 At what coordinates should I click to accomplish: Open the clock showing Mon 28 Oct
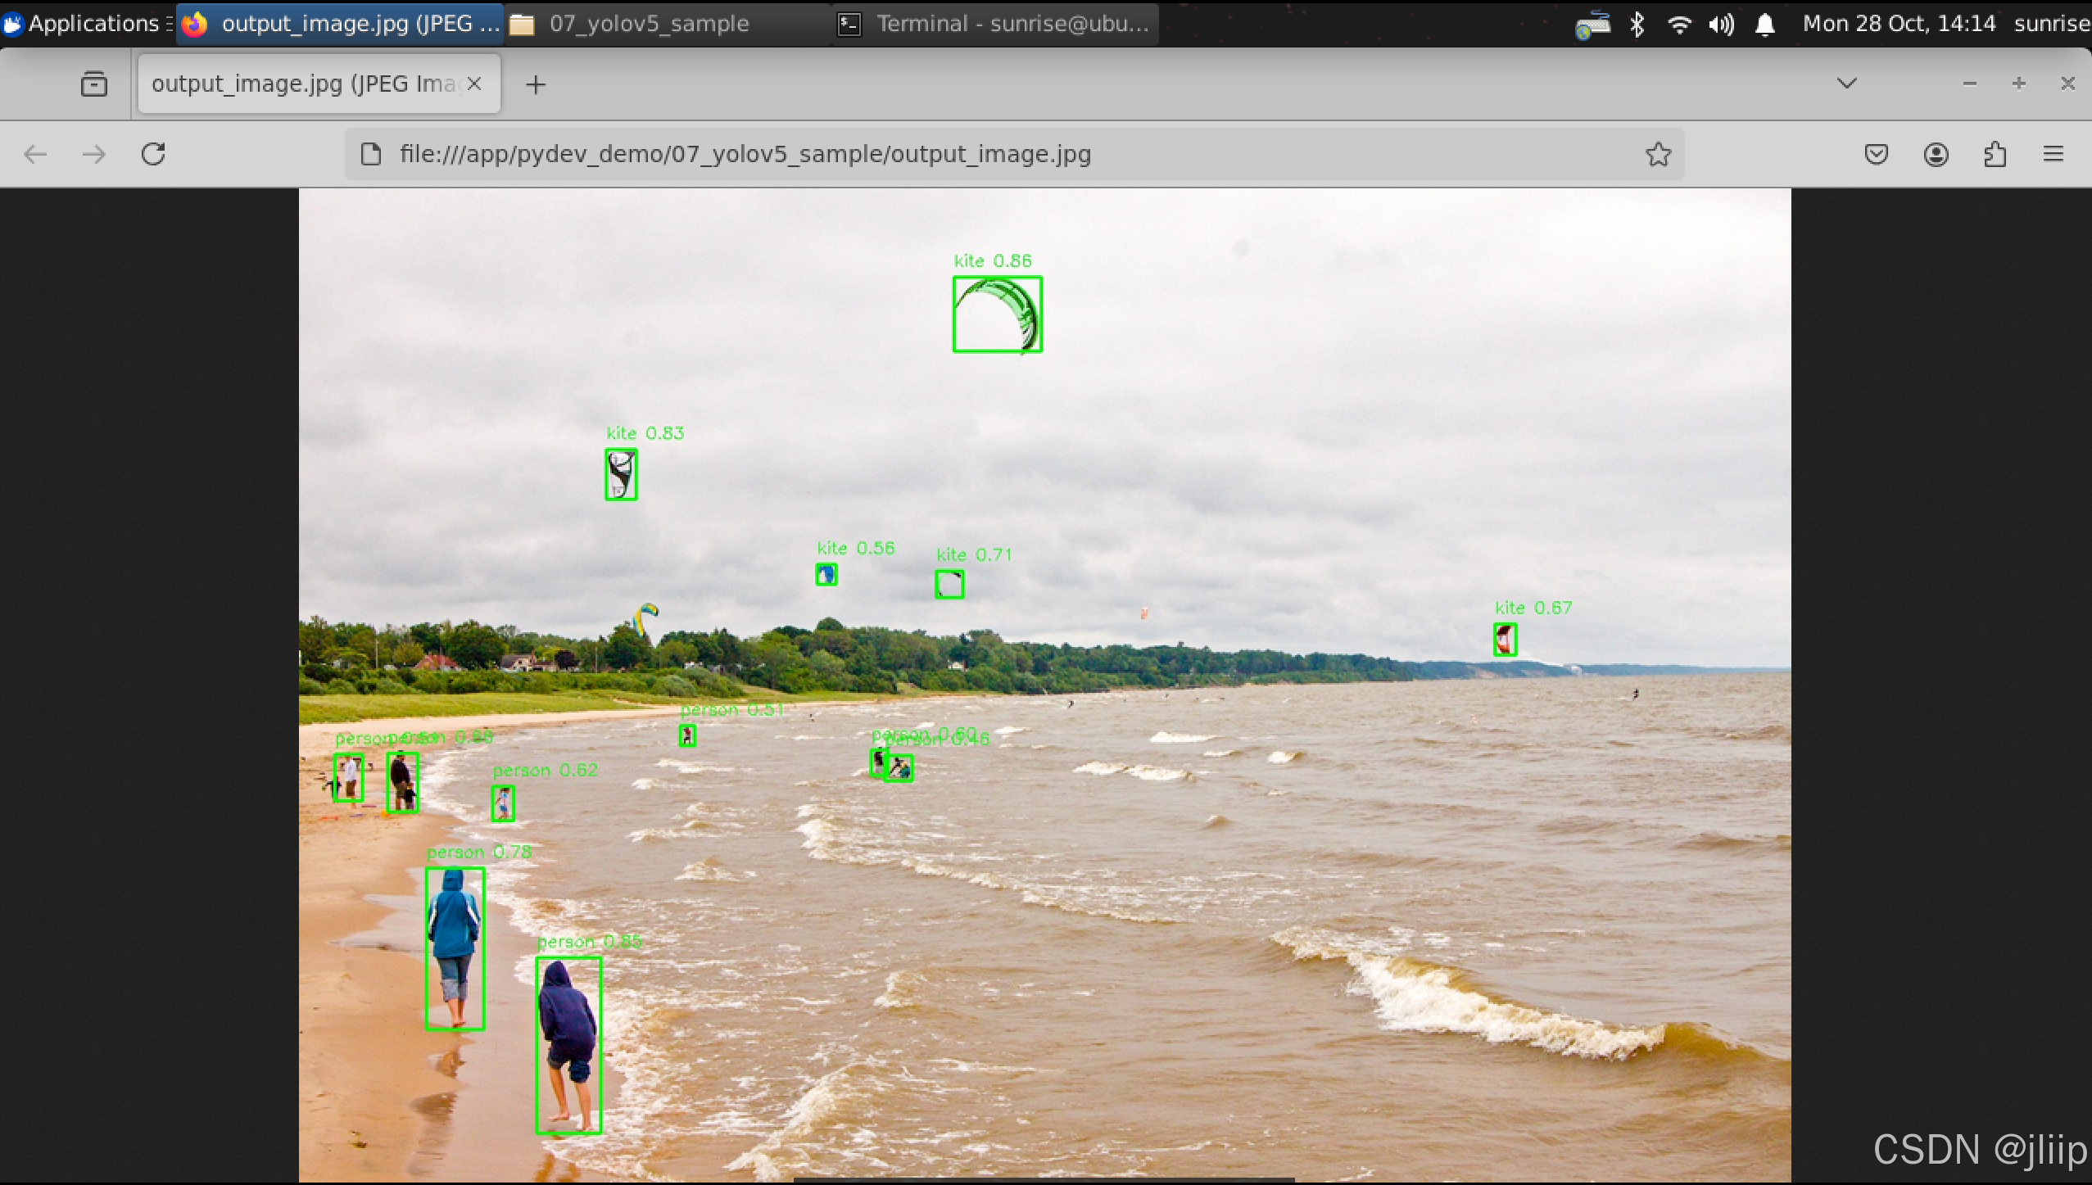pyautogui.click(x=1899, y=24)
